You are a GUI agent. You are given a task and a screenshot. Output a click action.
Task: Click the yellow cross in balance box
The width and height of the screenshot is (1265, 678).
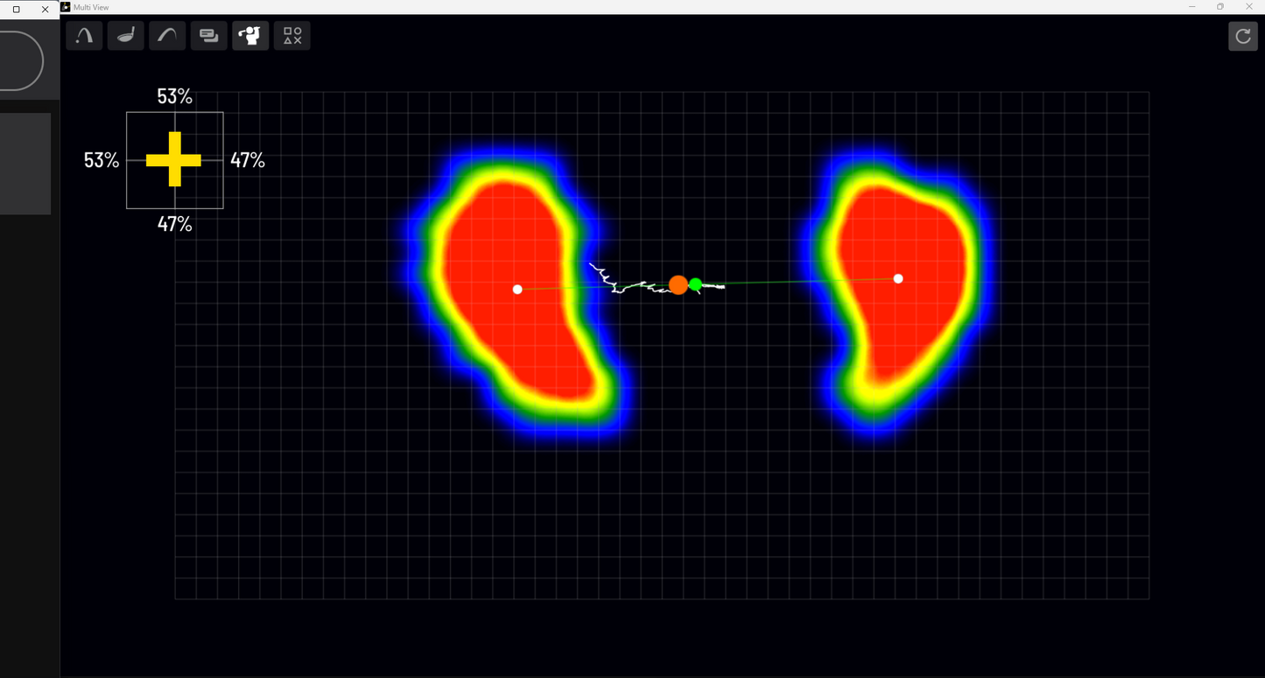click(x=174, y=160)
